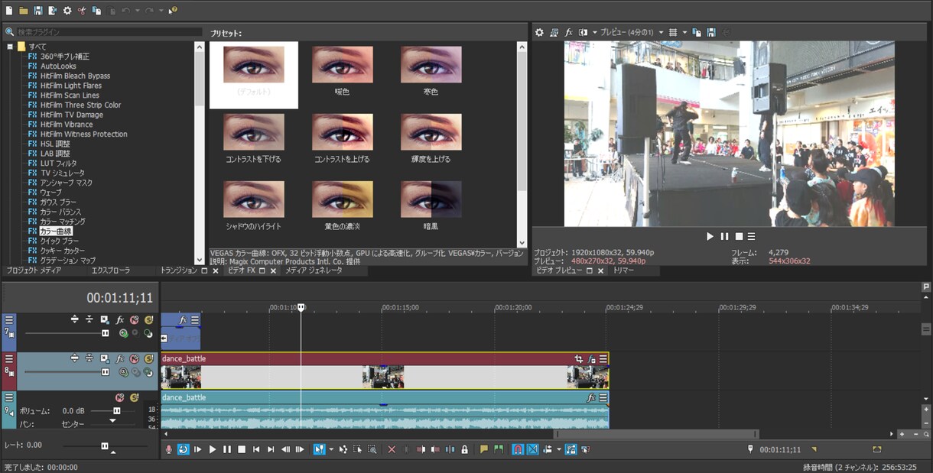Mute audio track 9

tap(119, 397)
